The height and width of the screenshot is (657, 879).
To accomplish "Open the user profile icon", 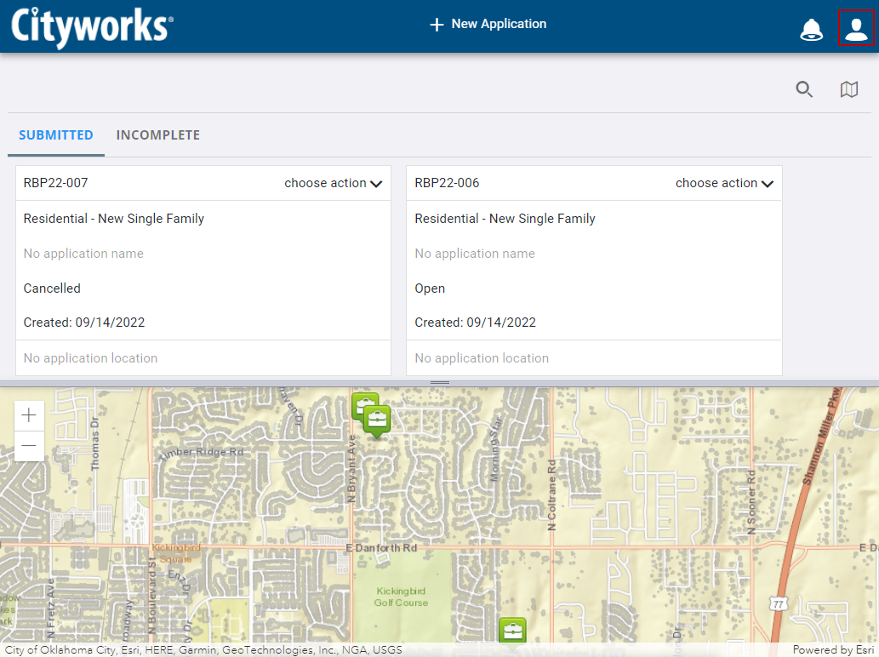I will (x=856, y=29).
